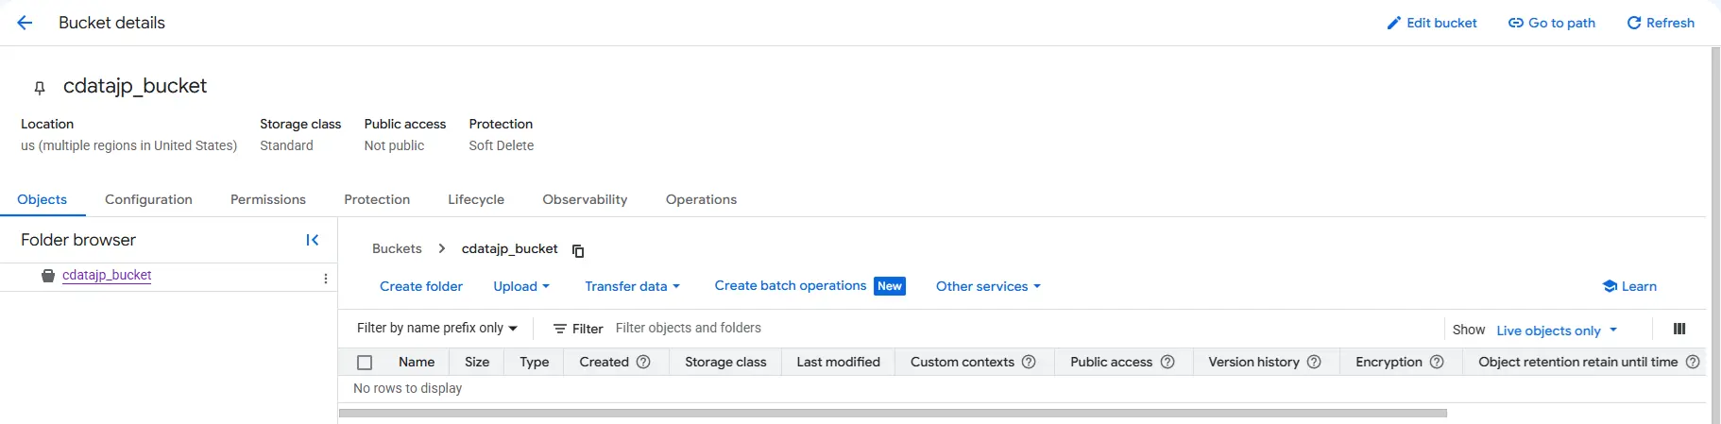Viewport: 1721px width, 424px height.
Task: Click the Filter lines icon
Action: pos(560,329)
